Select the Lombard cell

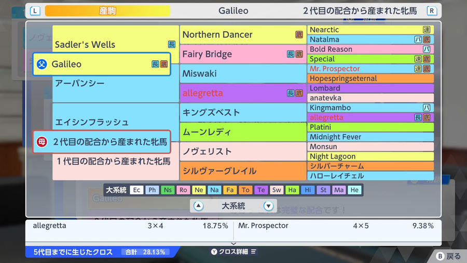[x=370, y=88]
